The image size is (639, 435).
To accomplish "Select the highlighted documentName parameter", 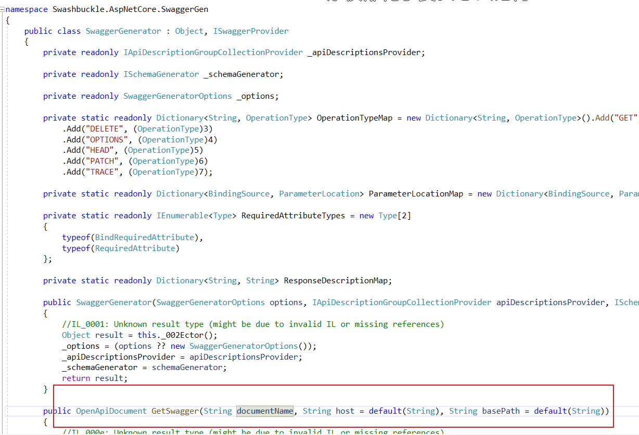I will pyautogui.click(x=265, y=411).
